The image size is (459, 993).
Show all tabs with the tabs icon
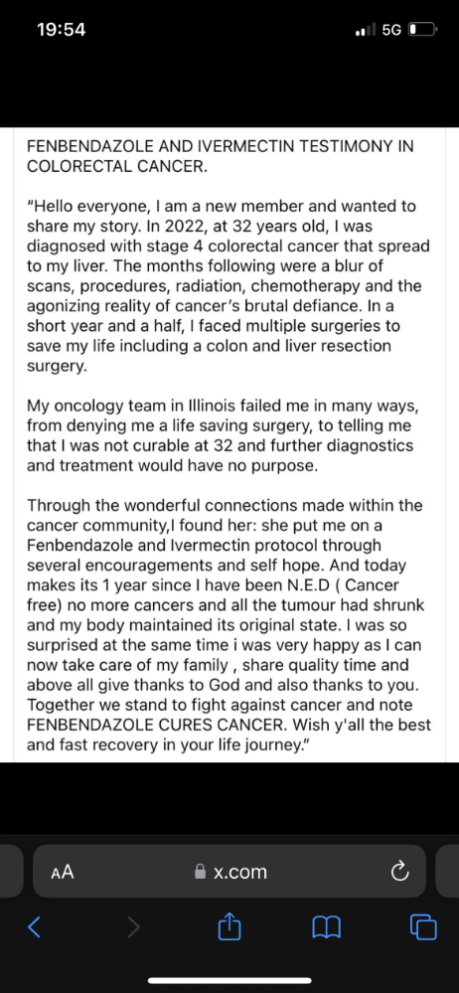tap(423, 927)
